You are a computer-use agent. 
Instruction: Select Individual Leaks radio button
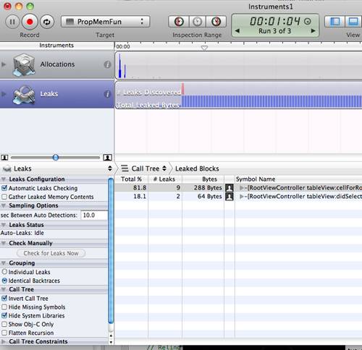pyautogui.click(x=4, y=272)
